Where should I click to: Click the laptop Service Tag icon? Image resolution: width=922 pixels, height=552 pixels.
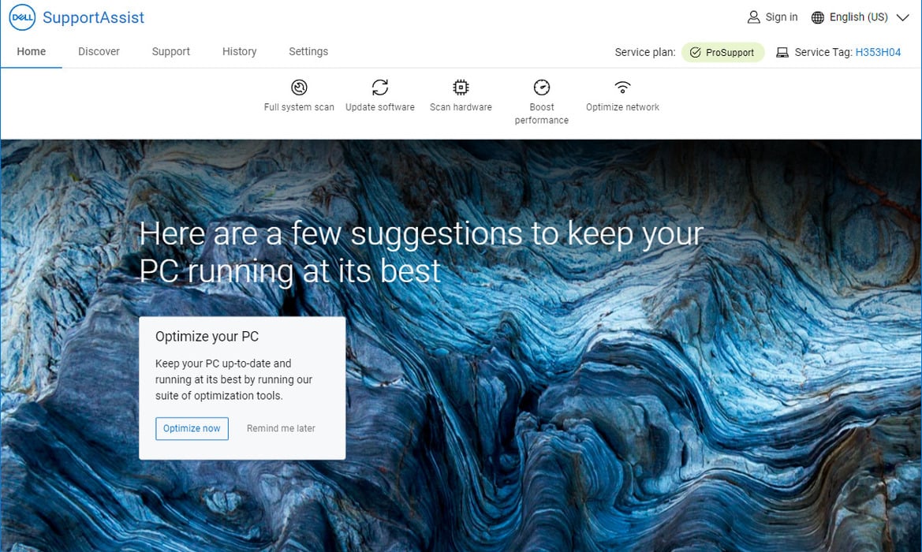pos(782,52)
